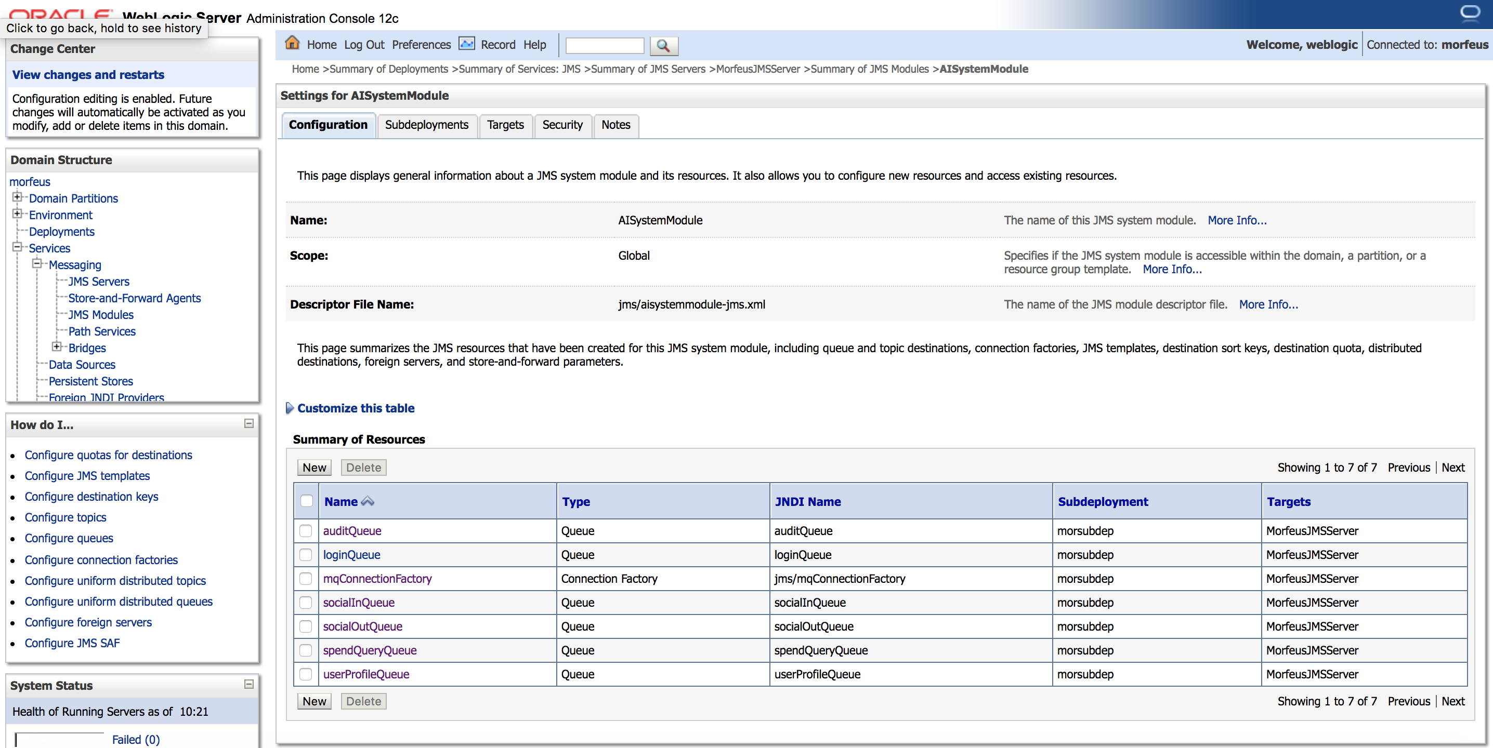The height and width of the screenshot is (748, 1493).
Task: Click top Next pagination link
Action: click(1452, 467)
